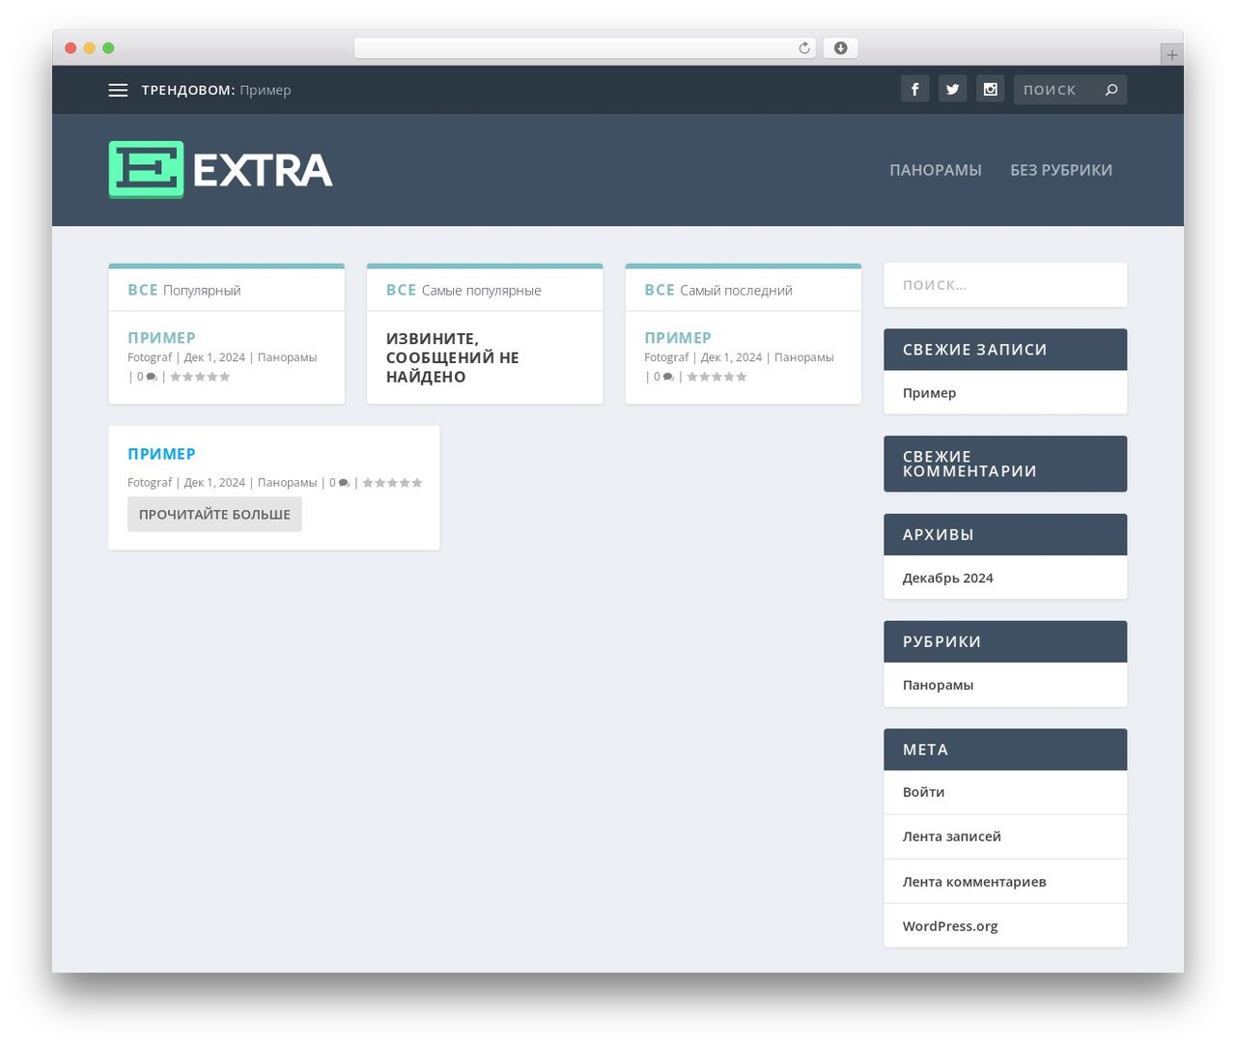Select the ВСЕ Популярный tab header
The width and height of the screenshot is (1236, 1047).
(x=184, y=290)
